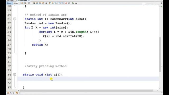Select the Rnd.java file tab
The image size is (169, 95).
(x=24, y=1)
